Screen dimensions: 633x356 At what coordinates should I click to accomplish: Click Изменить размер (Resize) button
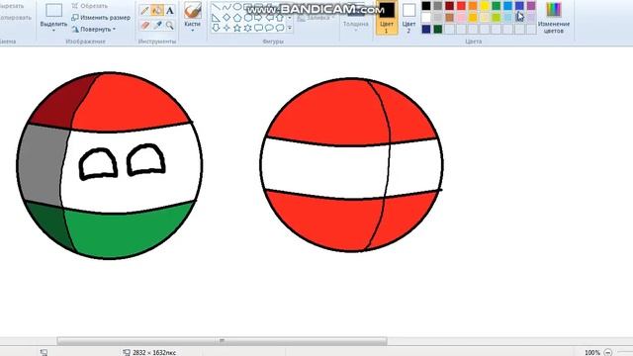coord(101,18)
